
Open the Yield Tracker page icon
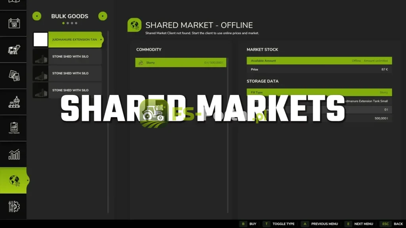coord(14,128)
